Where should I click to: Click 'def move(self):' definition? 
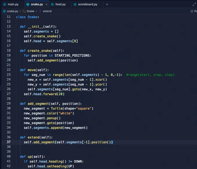tap(34, 70)
